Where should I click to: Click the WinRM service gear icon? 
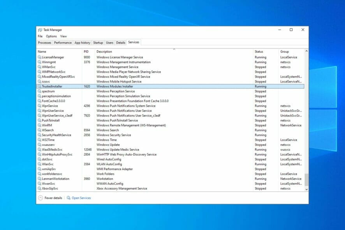[x=39, y=125]
